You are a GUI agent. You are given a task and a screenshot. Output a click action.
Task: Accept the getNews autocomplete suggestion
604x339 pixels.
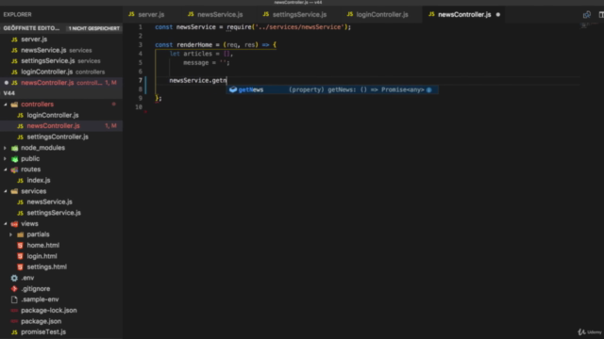click(x=332, y=89)
